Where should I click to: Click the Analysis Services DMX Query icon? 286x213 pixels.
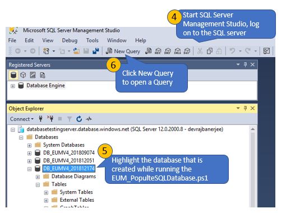point(168,51)
